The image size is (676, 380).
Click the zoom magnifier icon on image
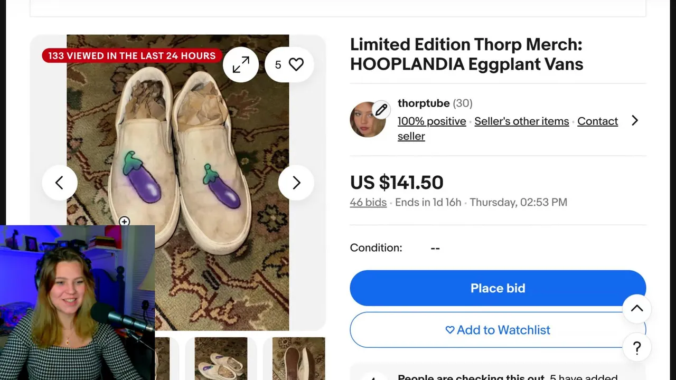[124, 222]
